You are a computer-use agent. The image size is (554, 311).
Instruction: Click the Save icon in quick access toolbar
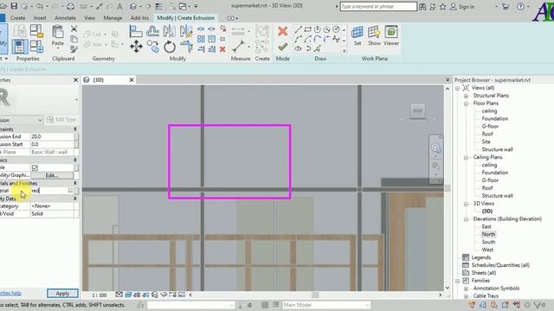coord(14,6)
